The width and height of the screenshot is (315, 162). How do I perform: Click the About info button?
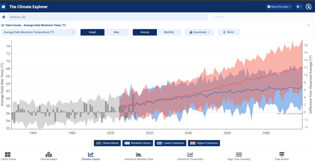pyautogui.click(x=229, y=32)
